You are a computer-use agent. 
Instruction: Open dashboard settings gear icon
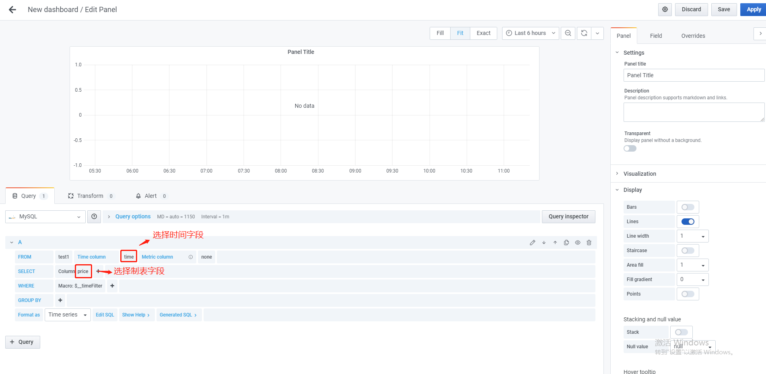[665, 10]
